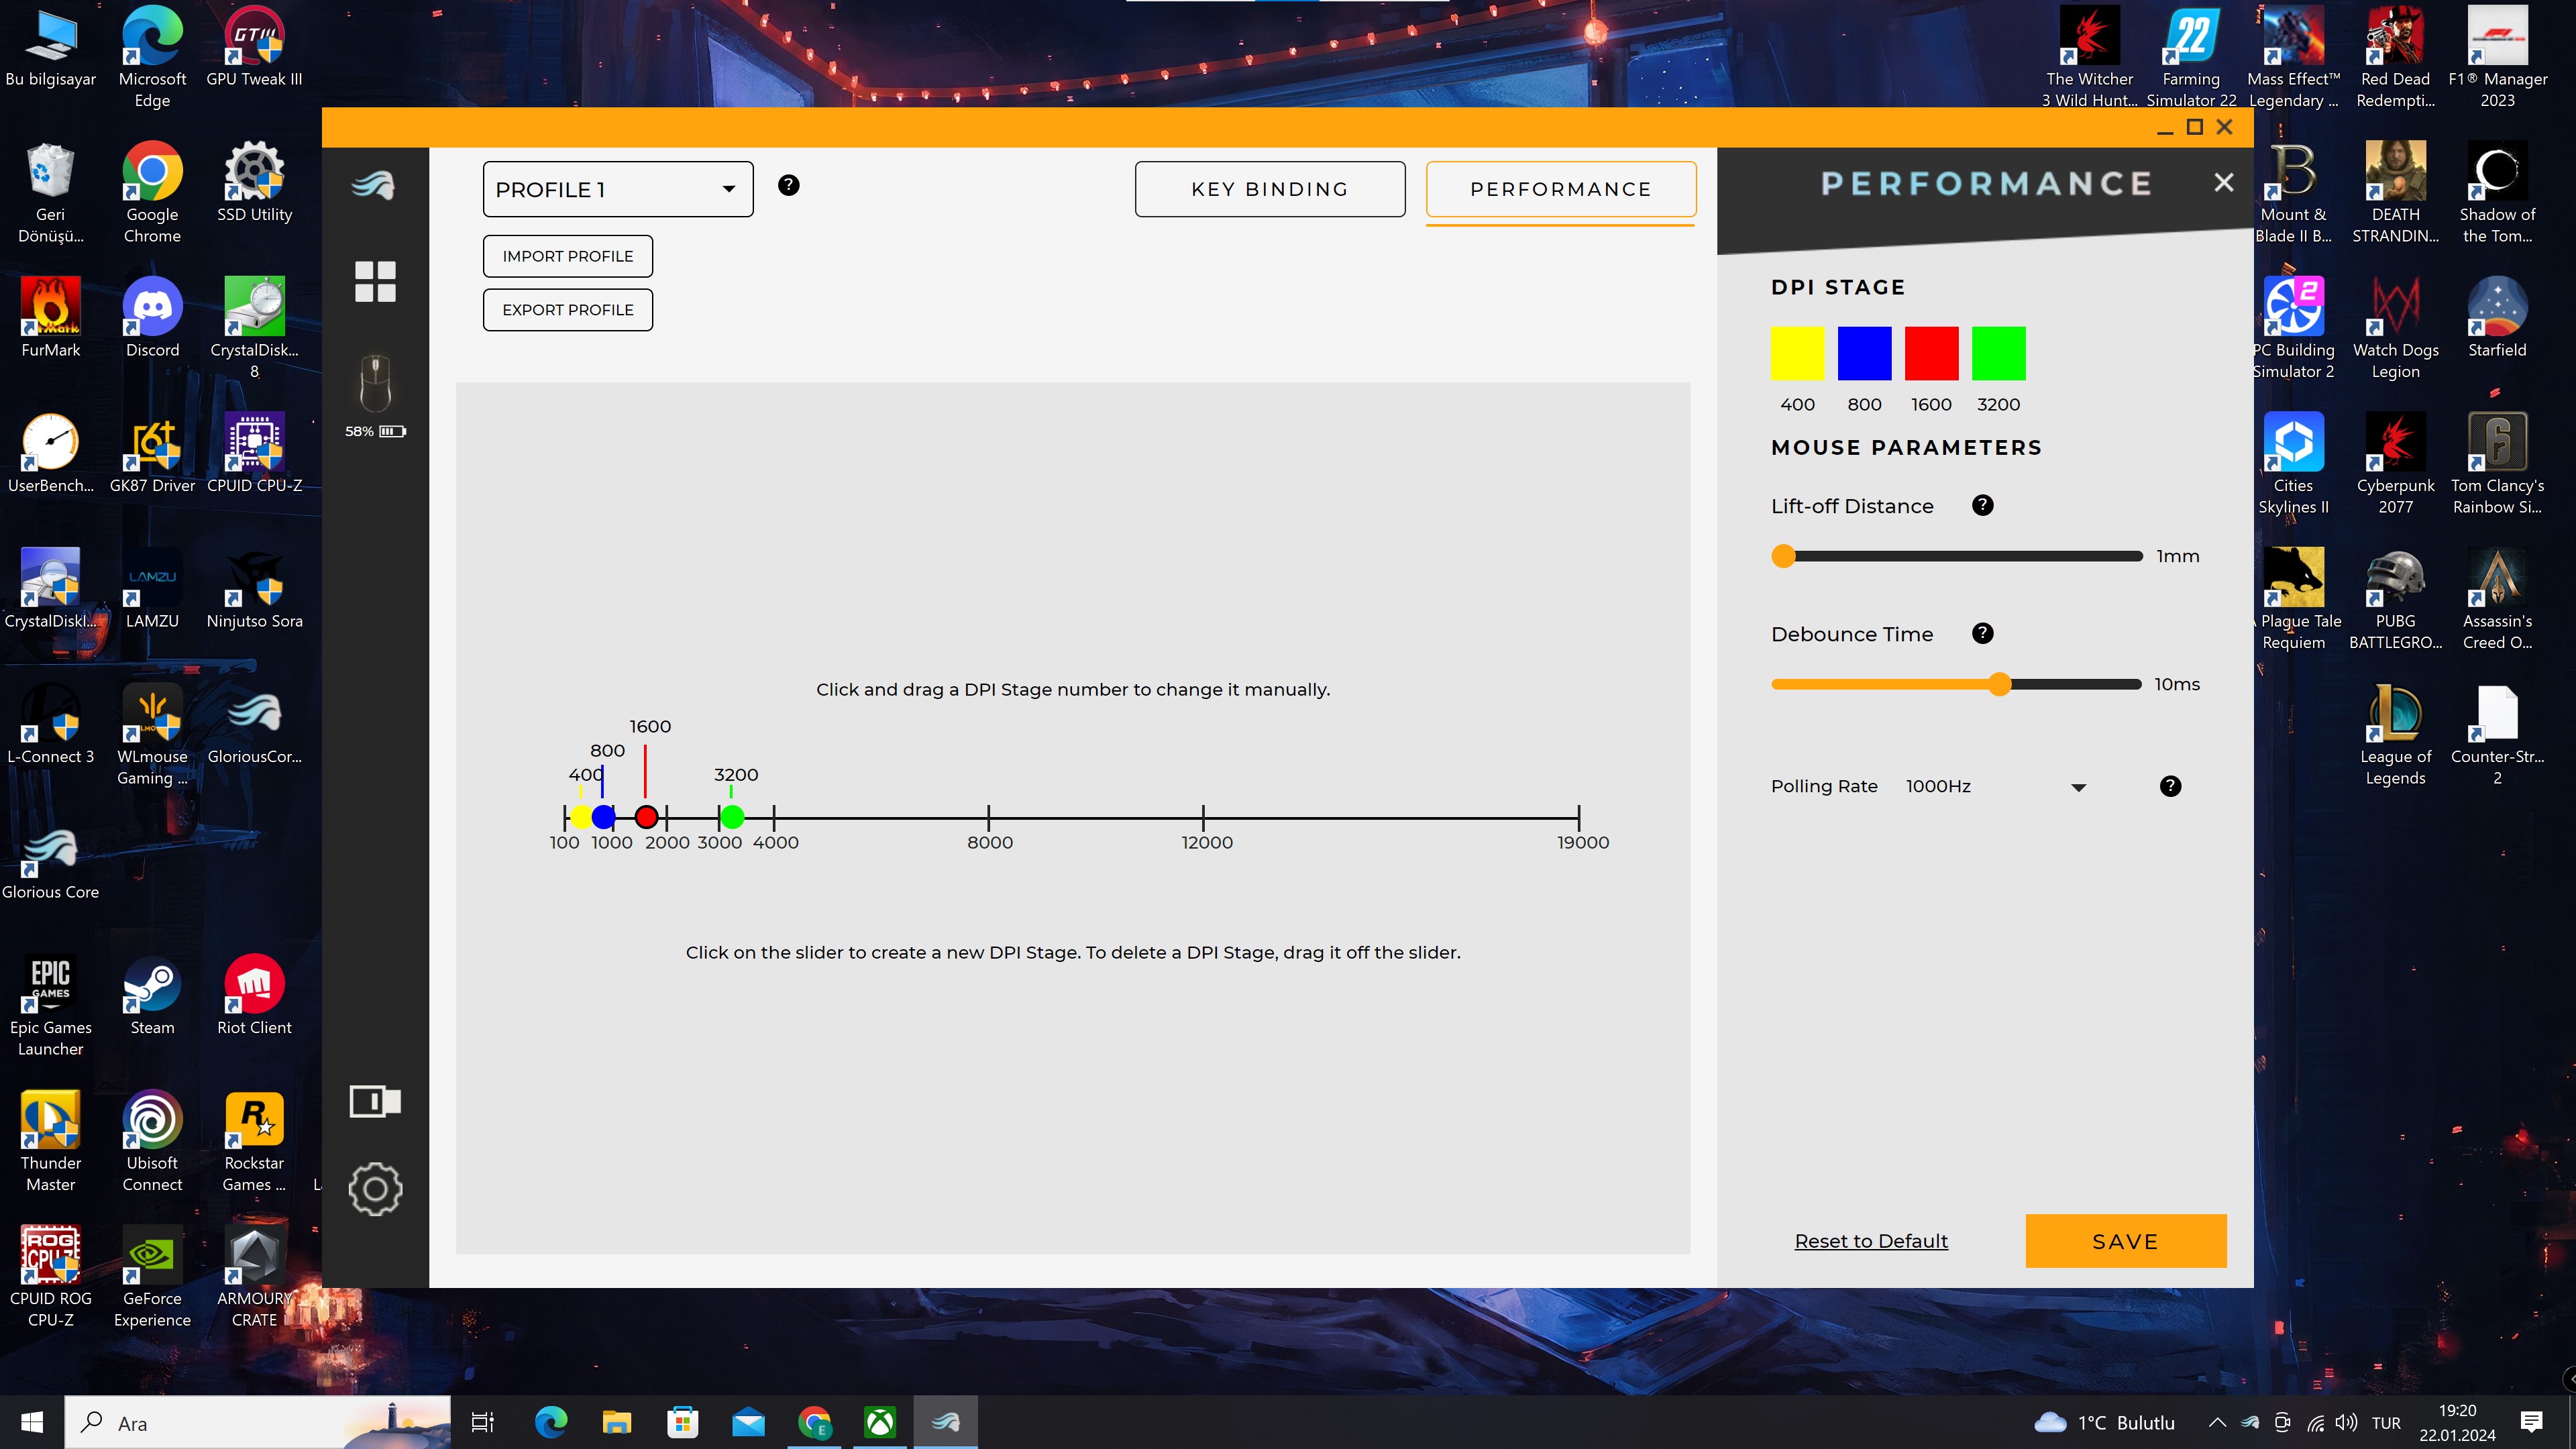Close the Performance panel with X
Image resolution: width=2576 pixels, height=1449 pixels.
tap(2223, 182)
